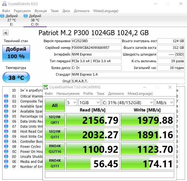Viewport: 187px width, 181px height.
Task: Select the C: D: drive status orb
Action: (26, 16)
